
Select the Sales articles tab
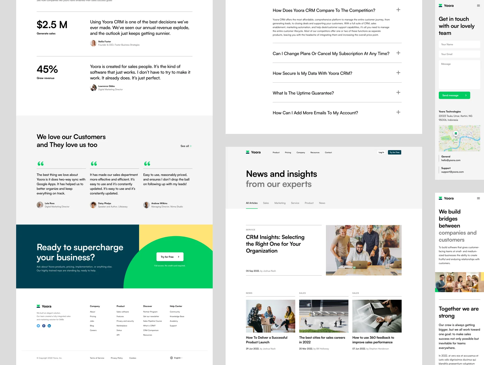266,203
